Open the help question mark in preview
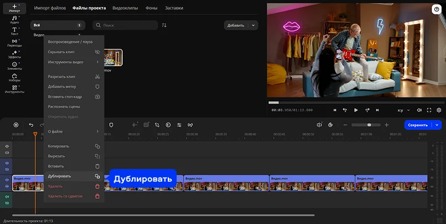 tap(437, 9)
